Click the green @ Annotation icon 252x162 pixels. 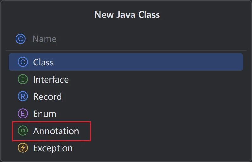pyautogui.click(x=23, y=131)
